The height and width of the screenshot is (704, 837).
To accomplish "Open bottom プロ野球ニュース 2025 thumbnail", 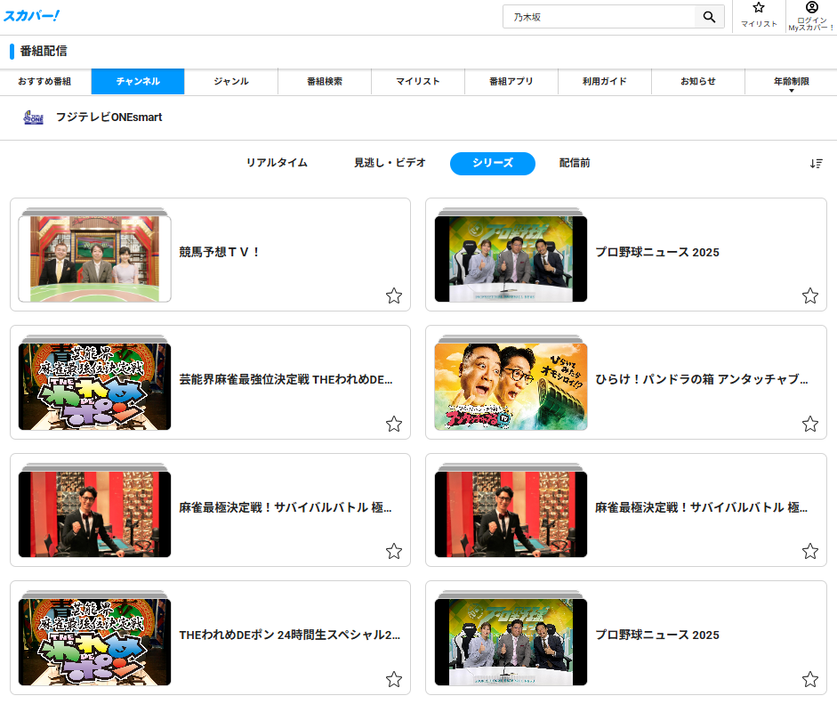I will [x=511, y=642].
